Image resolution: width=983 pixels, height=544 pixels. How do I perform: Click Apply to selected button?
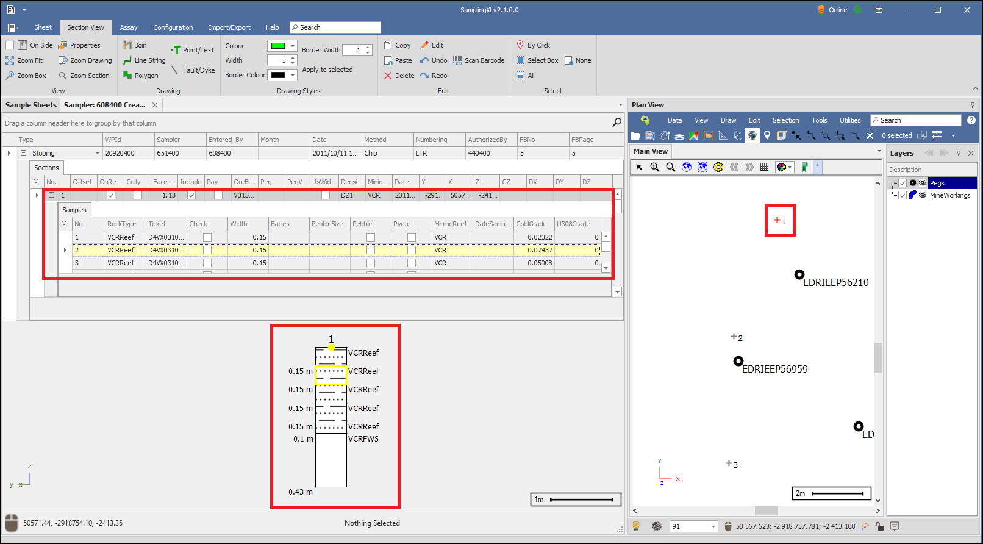327,70
